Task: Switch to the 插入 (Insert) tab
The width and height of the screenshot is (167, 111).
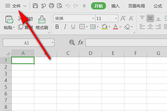Action: tap(116, 6)
